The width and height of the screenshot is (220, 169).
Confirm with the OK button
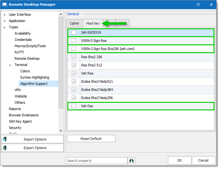pos(179,160)
